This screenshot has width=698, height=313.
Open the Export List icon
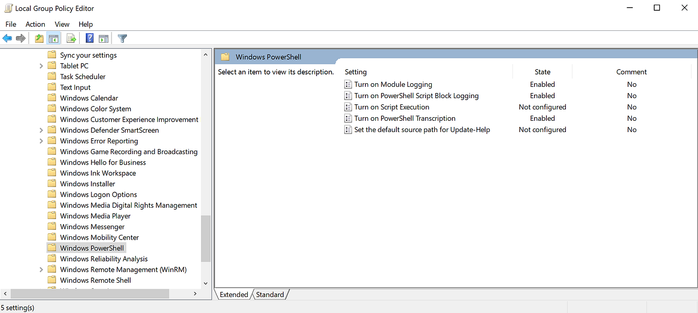click(71, 38)
